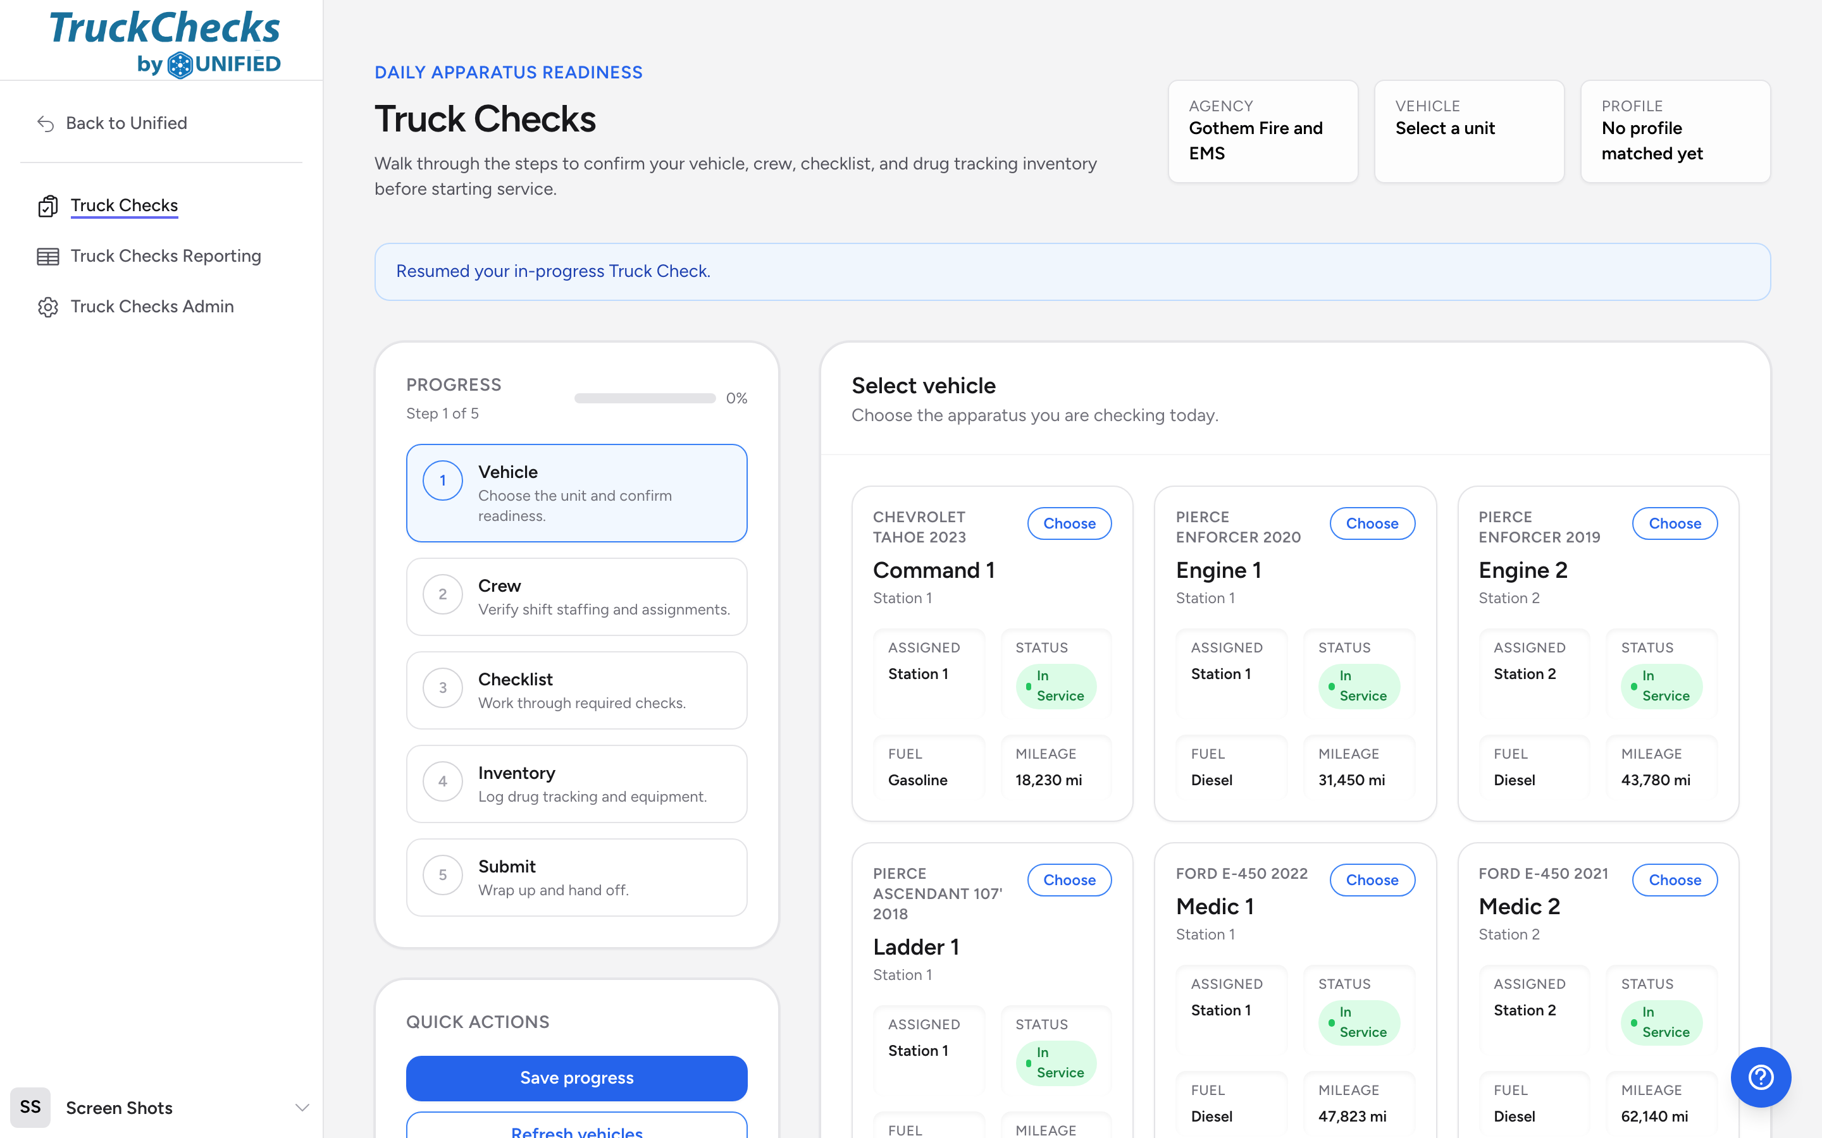This screenshot has width=1822, height=1138.
Task: Click the Vehicle Select a unit card
Action: 1469,132
